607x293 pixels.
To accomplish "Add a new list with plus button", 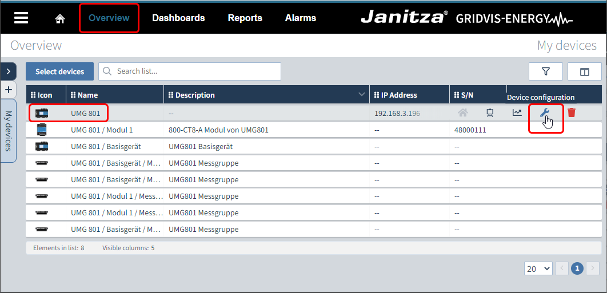I will 8,90.
